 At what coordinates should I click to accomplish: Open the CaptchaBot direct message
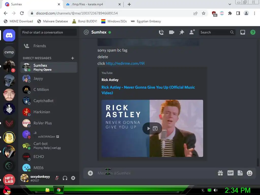tap(49, 101)
